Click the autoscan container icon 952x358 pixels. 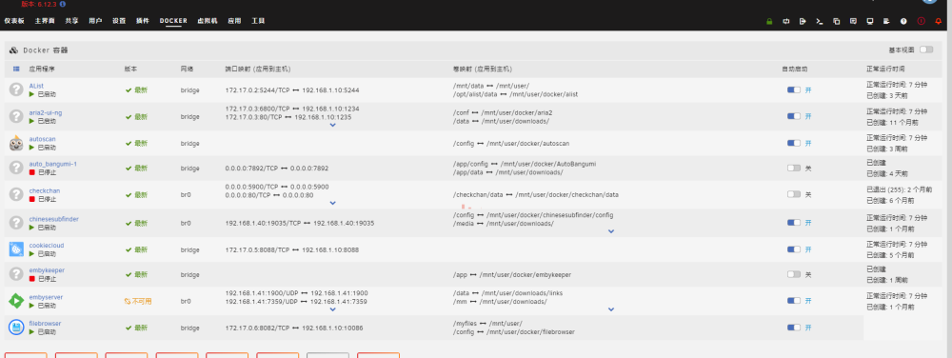click(x=16, y=143)
